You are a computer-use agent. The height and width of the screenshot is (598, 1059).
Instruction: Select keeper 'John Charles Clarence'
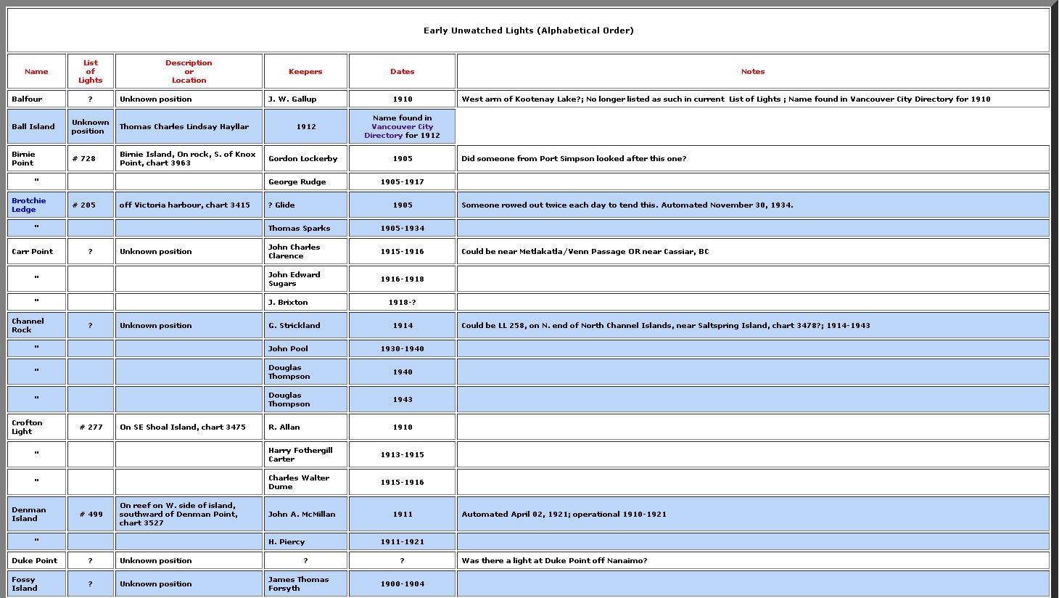(x=305, y=251)
